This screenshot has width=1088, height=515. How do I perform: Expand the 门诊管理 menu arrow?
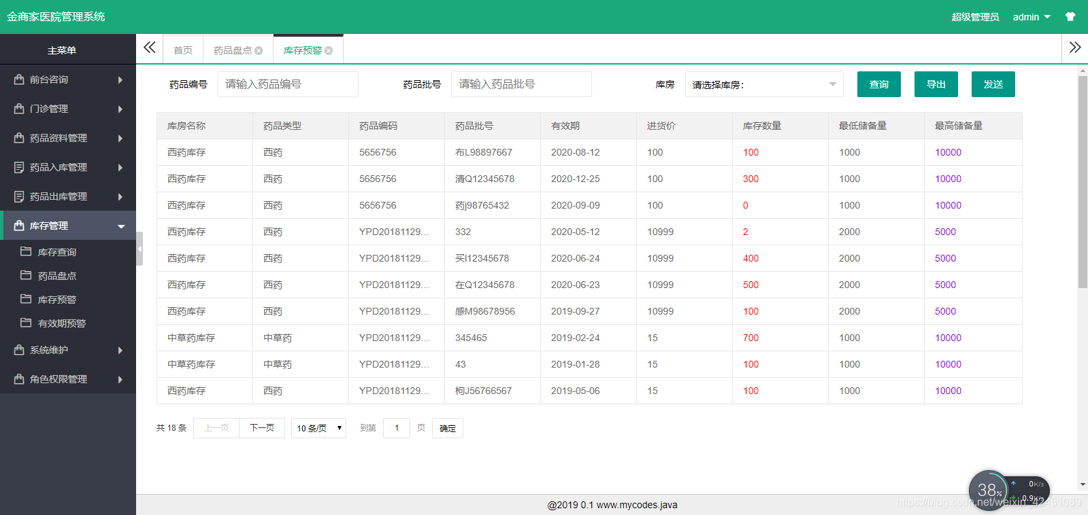(120, 109)
